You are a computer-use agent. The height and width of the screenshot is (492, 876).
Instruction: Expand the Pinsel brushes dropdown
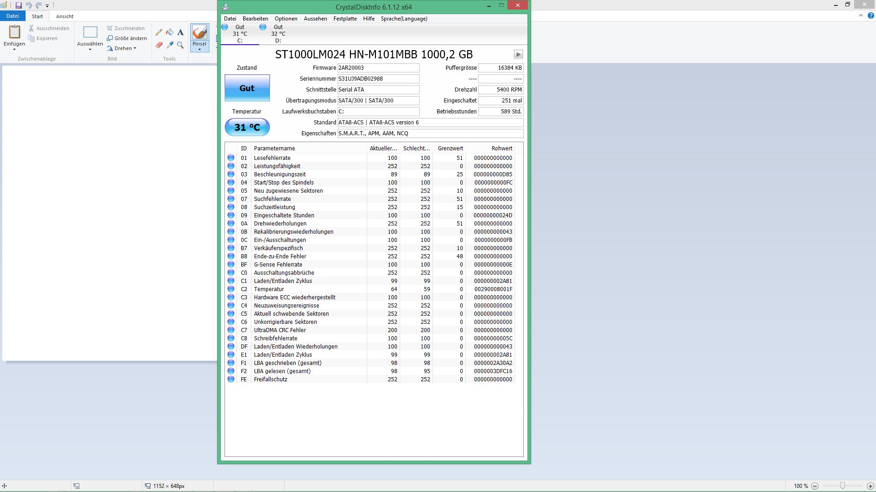[199, 49]
